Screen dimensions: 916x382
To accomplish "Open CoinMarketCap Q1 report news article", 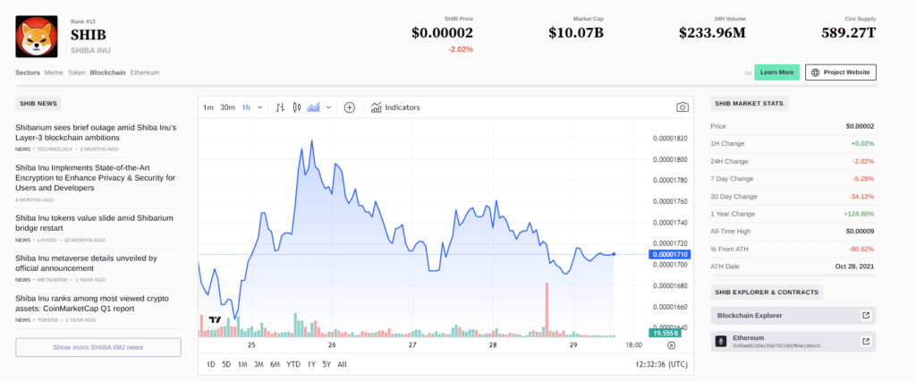I will (x=92, y=303).
